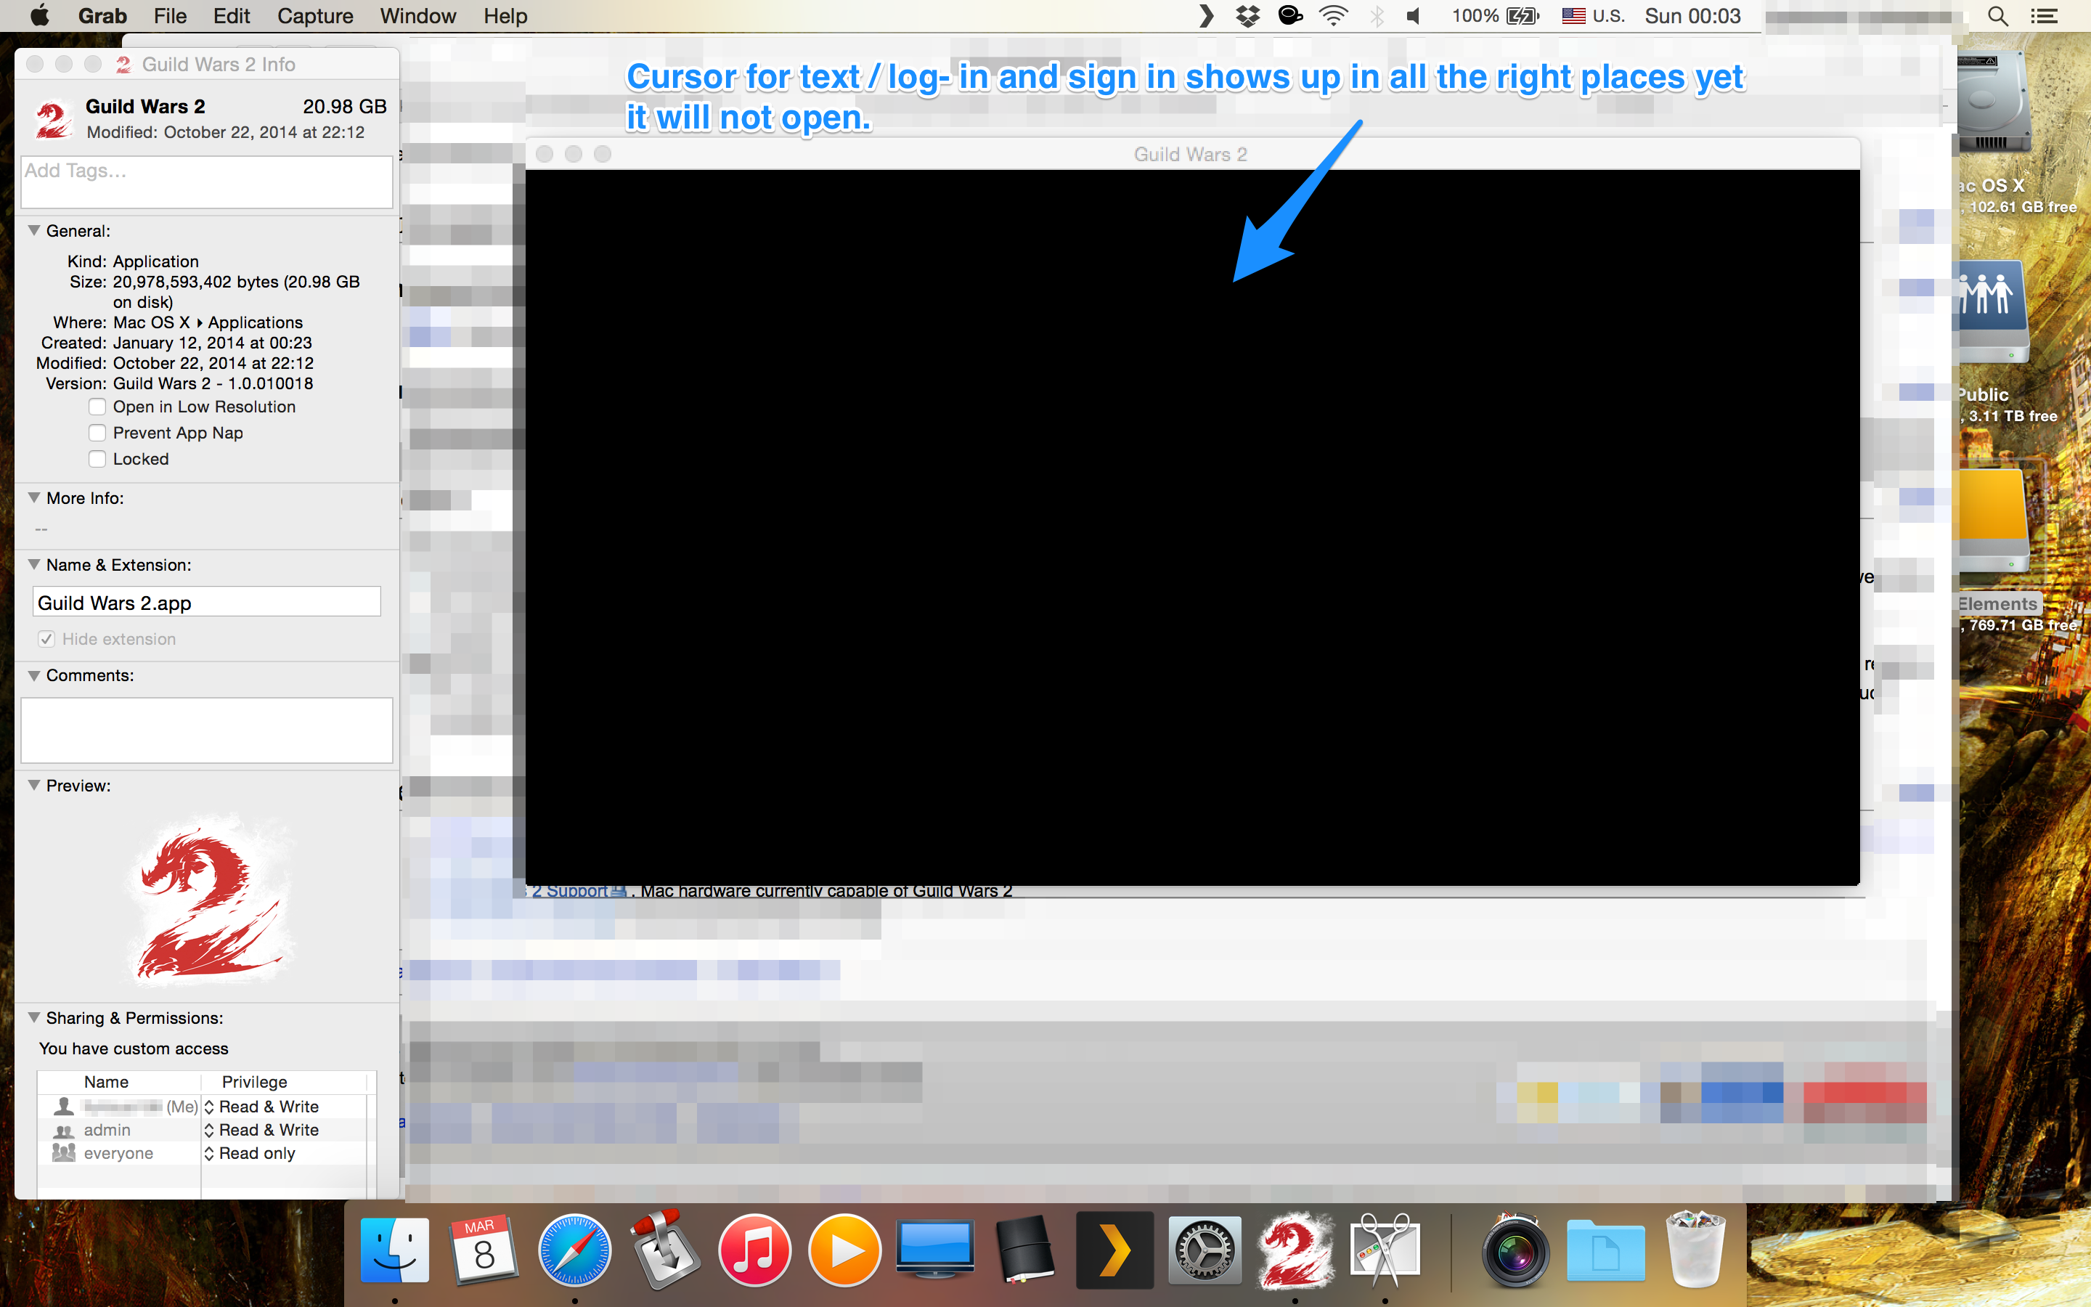This screenshot has height=1307, width=2091.
Task: Open System Preferences gear in Dock
Action: 1205,1250
